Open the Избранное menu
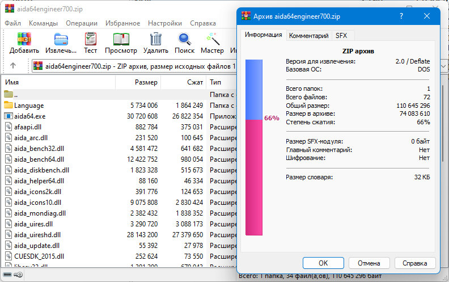 [123, 23]
